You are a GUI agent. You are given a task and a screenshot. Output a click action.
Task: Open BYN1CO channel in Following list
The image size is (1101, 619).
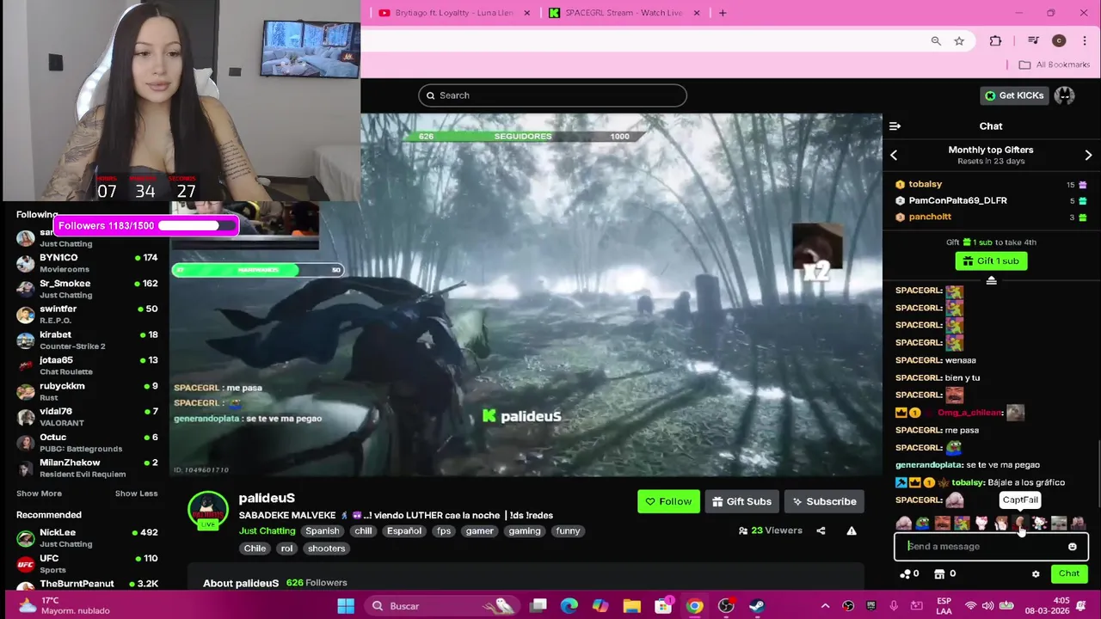pyautogui.click(x=87, y=263)
